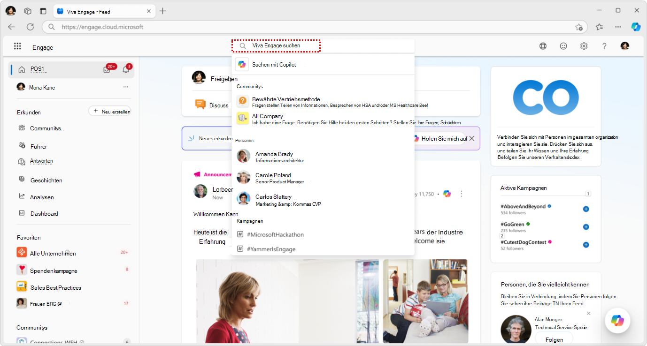Select Amanda Brady from people results
This screenshot has width=647, height=346.
coord(323,156)
